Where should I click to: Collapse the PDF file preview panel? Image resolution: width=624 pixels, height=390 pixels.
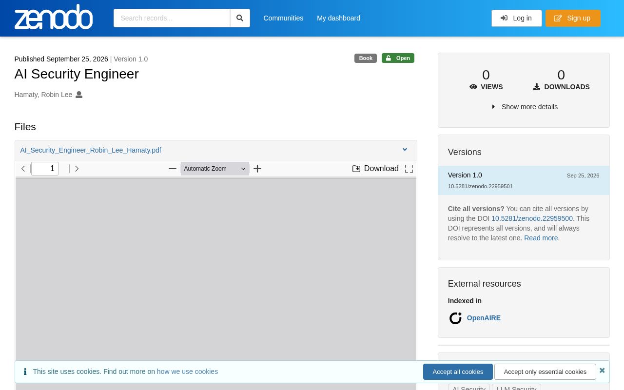(x=405, y=150)
